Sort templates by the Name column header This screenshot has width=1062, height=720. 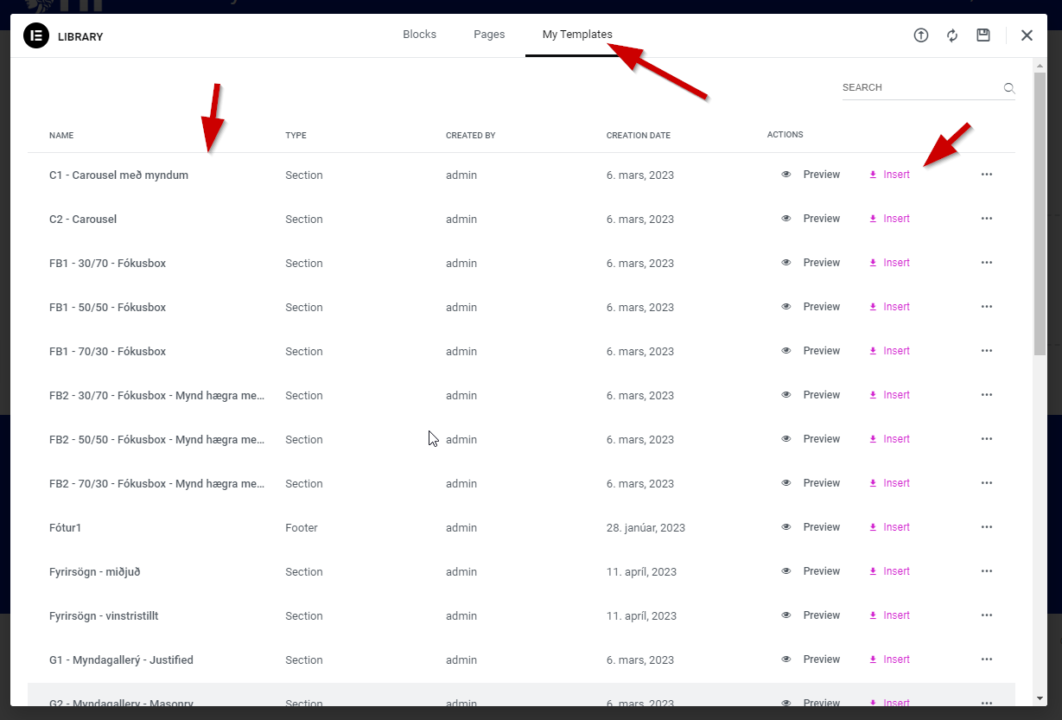(61, 136)
